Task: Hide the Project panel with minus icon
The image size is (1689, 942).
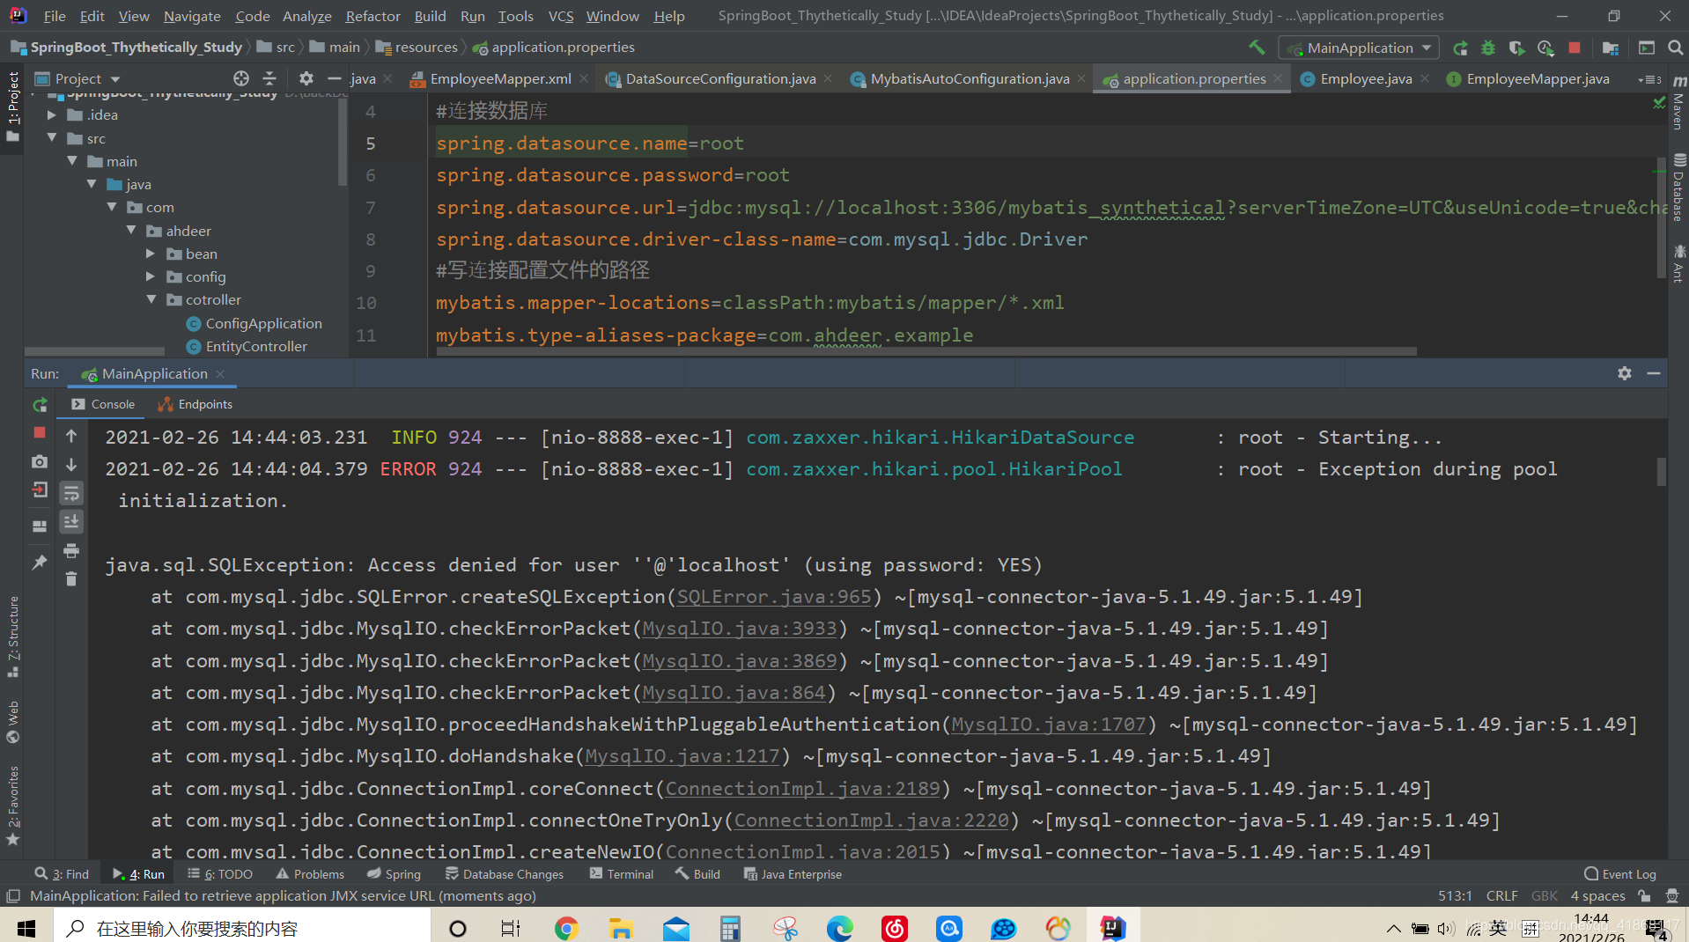Action: pyautogui.click(x=334, y=78)
